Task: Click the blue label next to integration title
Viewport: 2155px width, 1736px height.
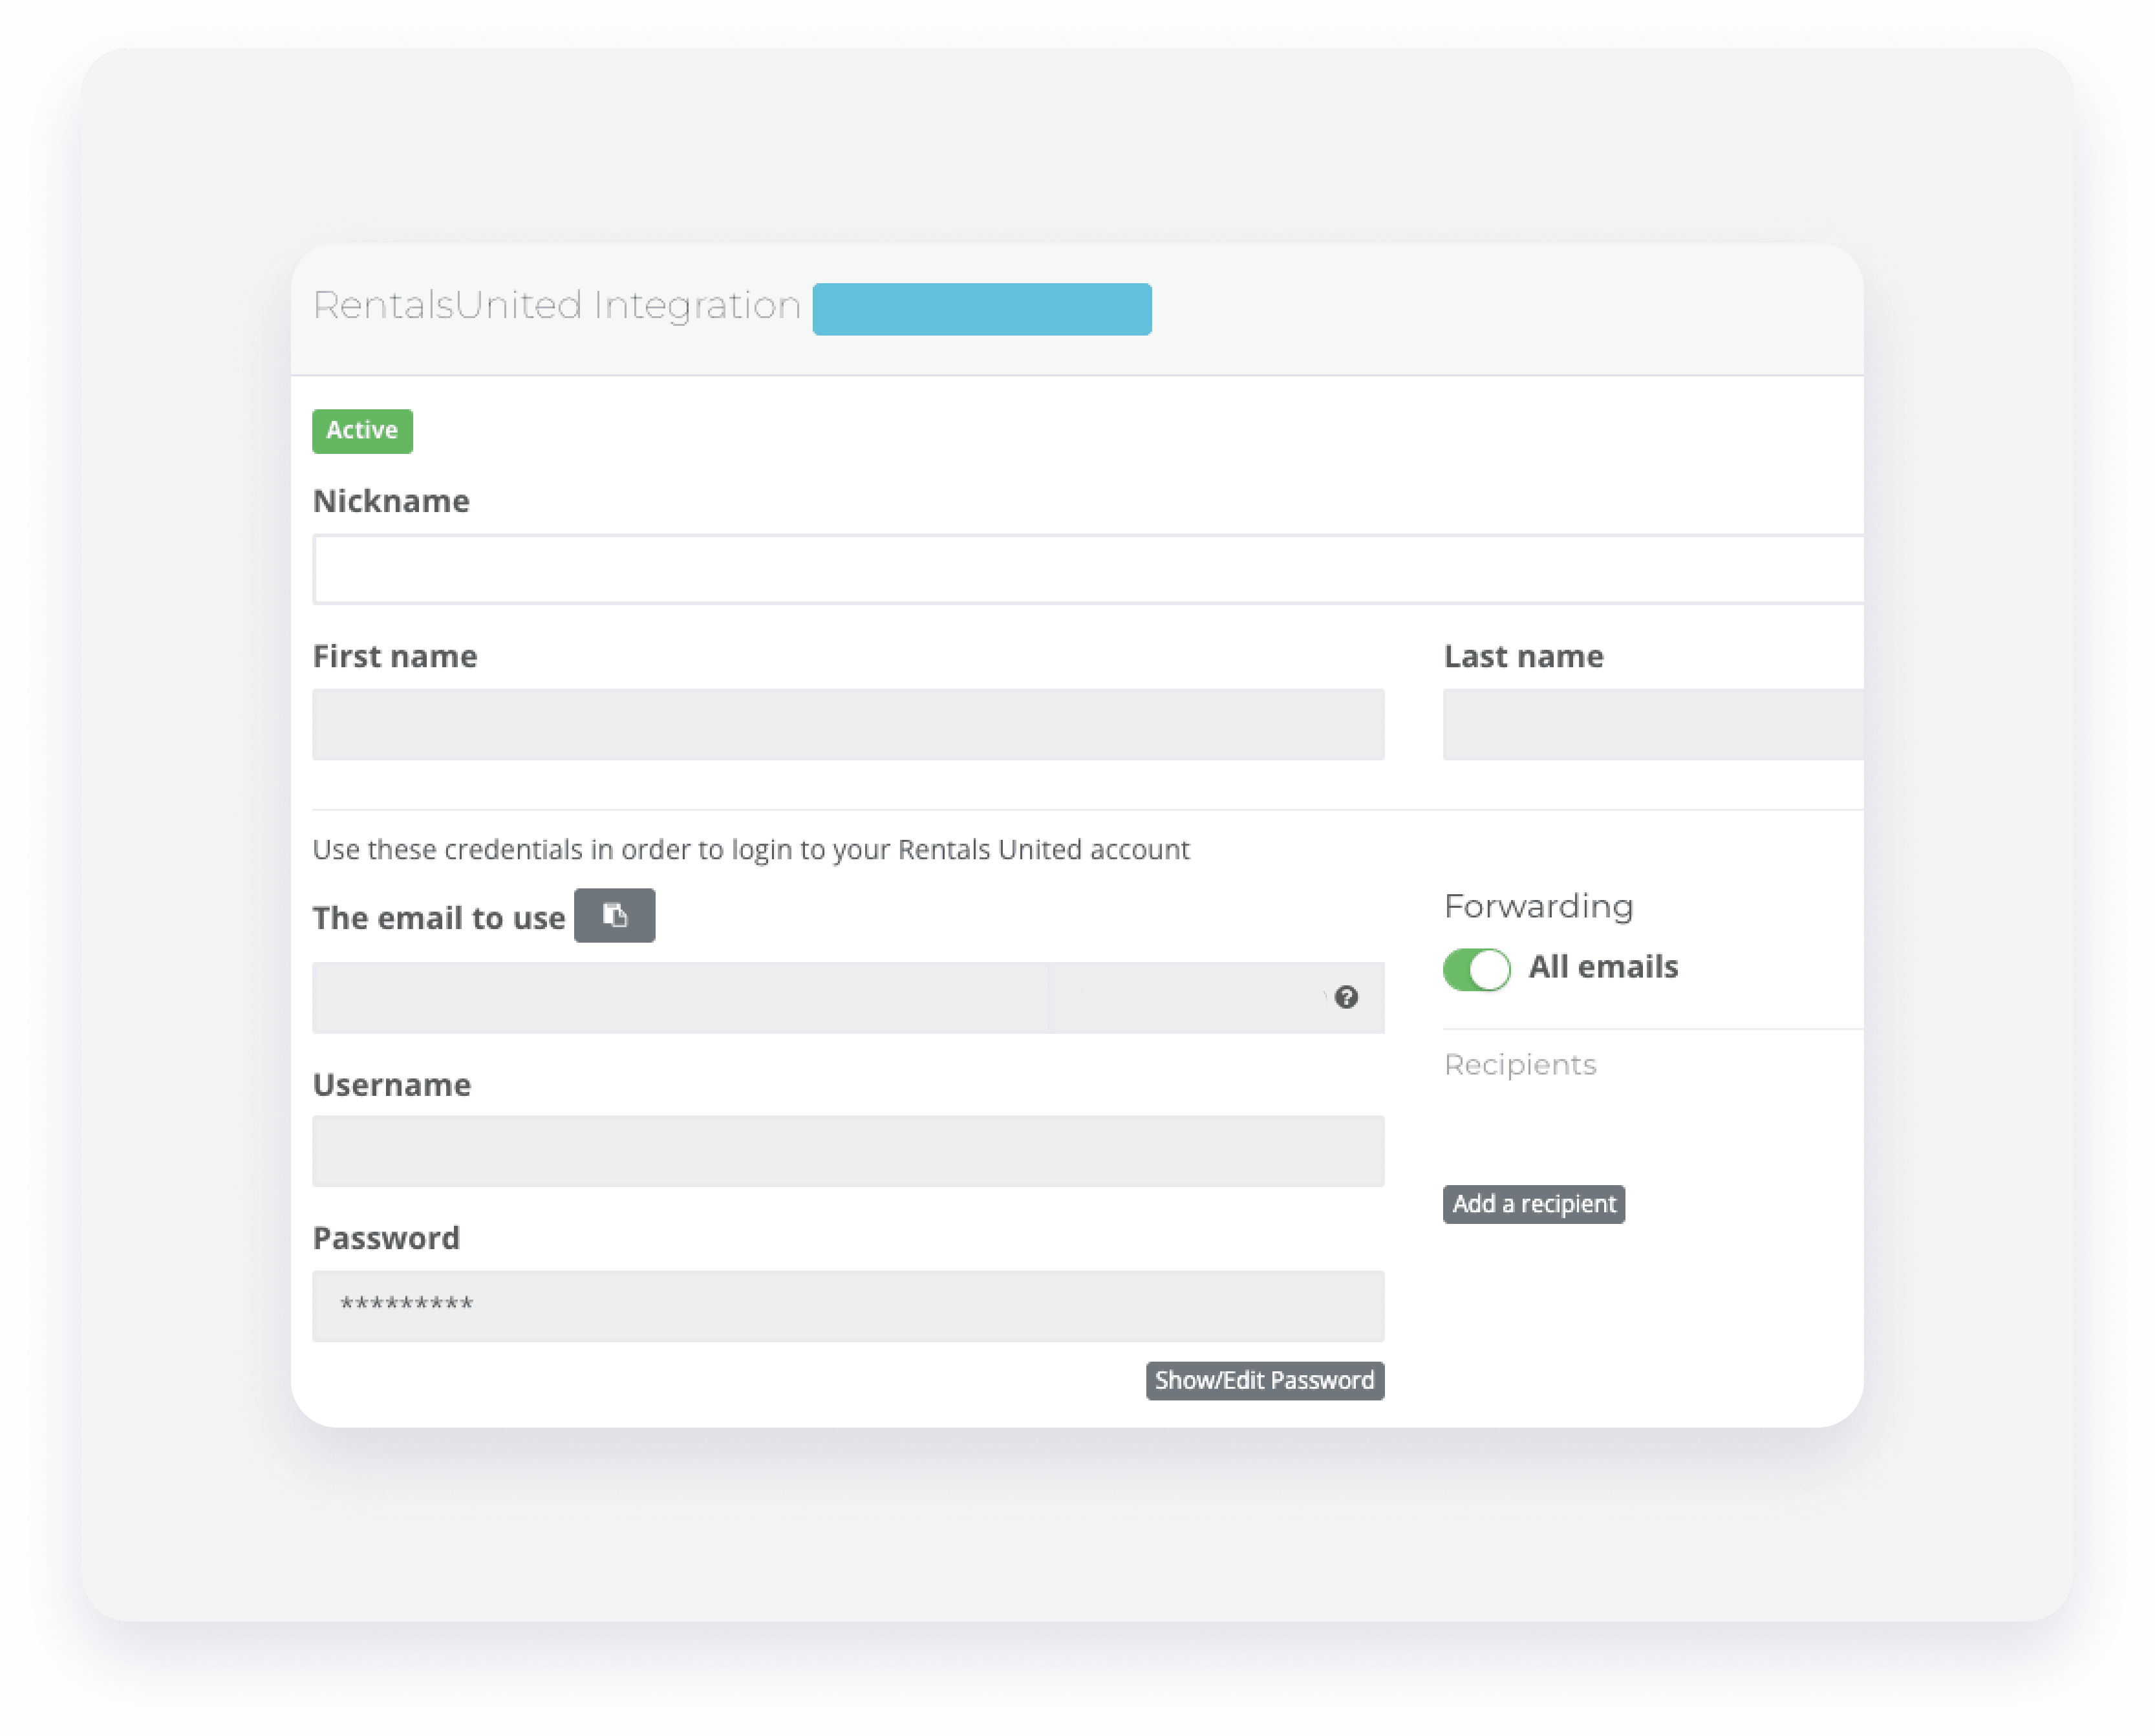Action: (981, 309)
